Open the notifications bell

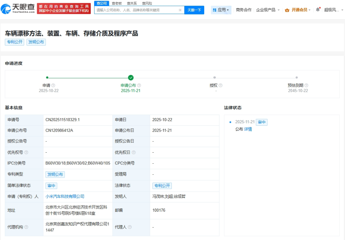coord(318,10)
